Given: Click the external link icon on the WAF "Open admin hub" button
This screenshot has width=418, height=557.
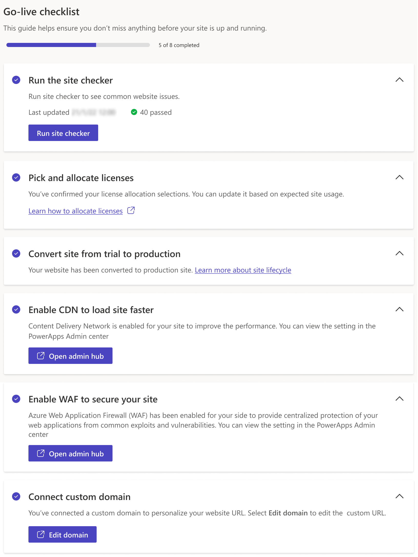Looking at the screenshot, I should pos(40,453).
